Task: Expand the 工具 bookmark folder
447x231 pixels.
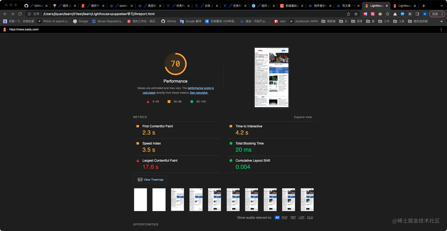Action: [399, 21]
